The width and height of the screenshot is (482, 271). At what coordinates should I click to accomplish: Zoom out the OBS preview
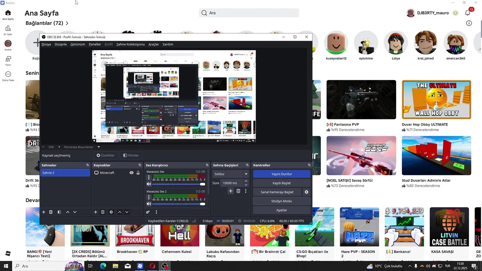click(43, 147)
